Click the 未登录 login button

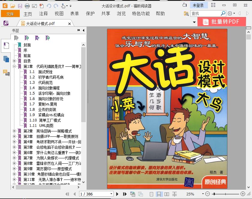[198, 5]
